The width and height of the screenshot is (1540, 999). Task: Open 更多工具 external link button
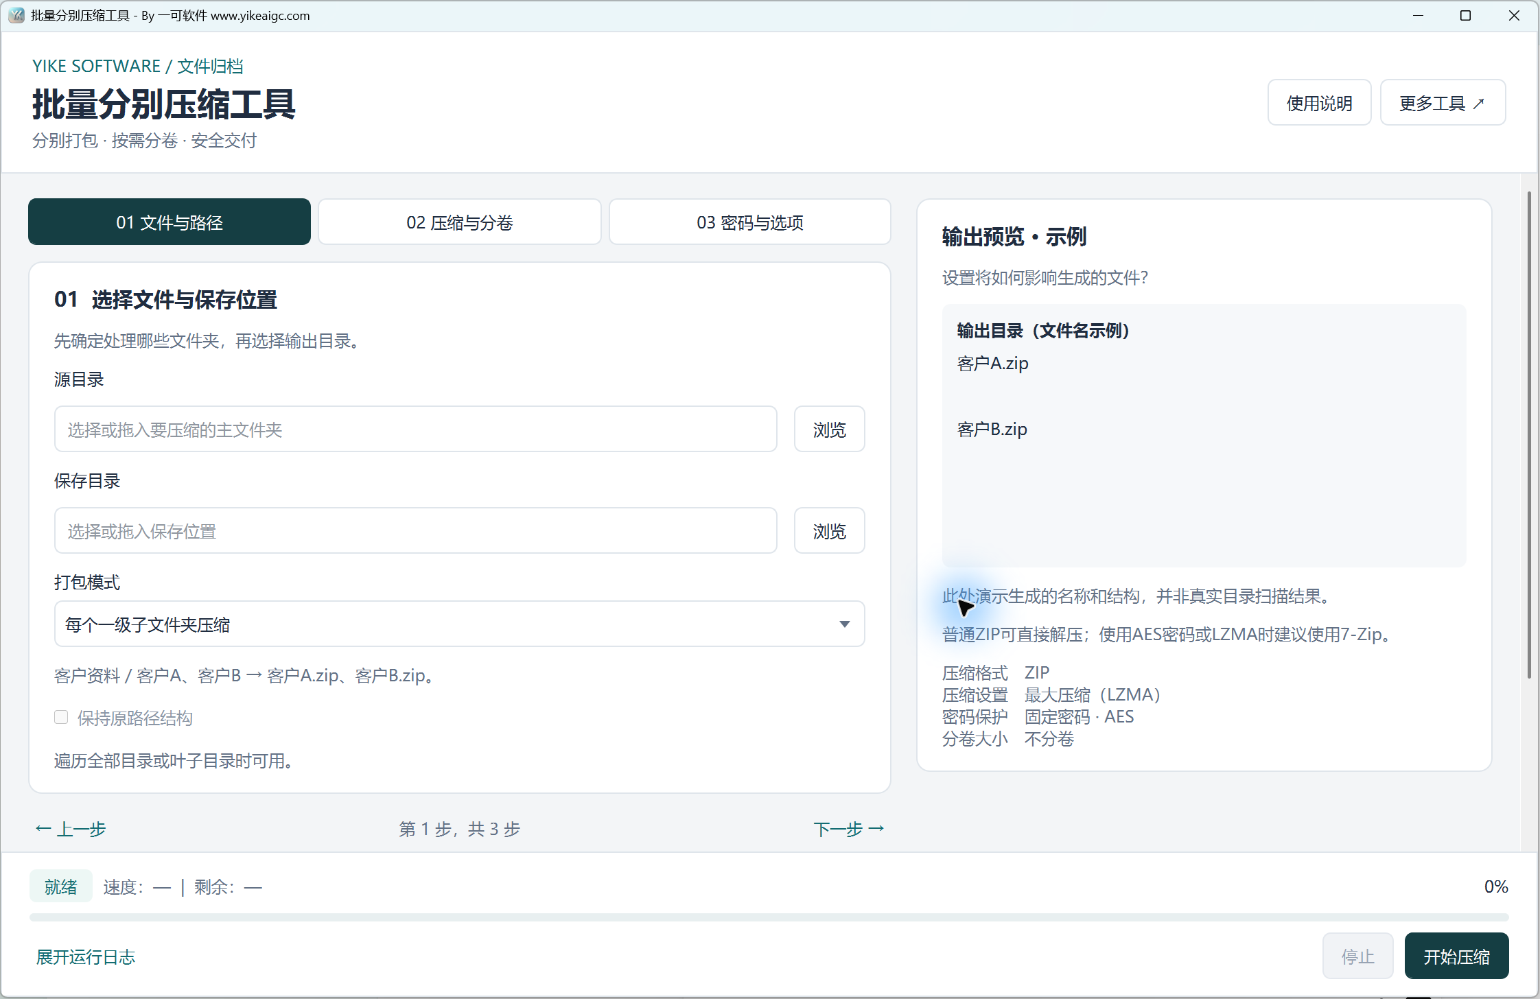[x=1443, y=103]
